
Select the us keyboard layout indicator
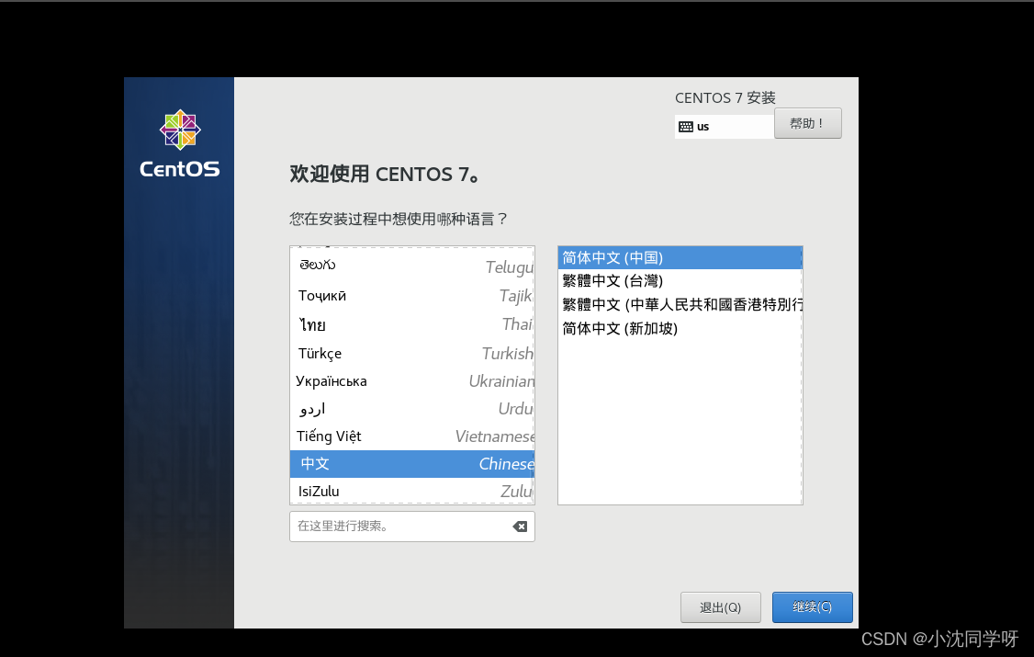(x=724, y=127)
